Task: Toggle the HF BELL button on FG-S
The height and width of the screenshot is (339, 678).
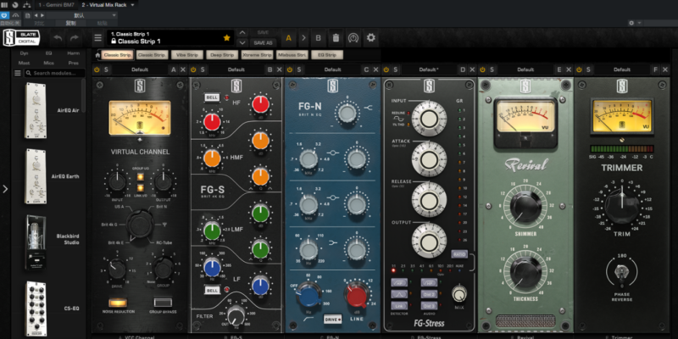Action: pyautogui.click(x=212, y=97)
